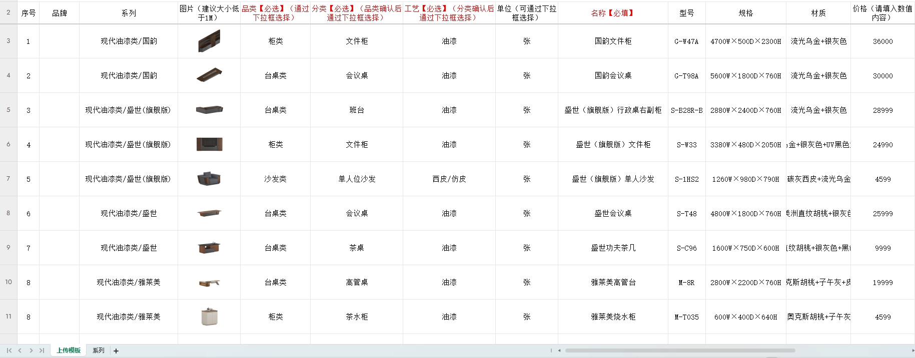The height and width of the screenshot is (358, 915).
Task: Switch to the 上传模板 sheet tab
Action: (x=69, y=351)
